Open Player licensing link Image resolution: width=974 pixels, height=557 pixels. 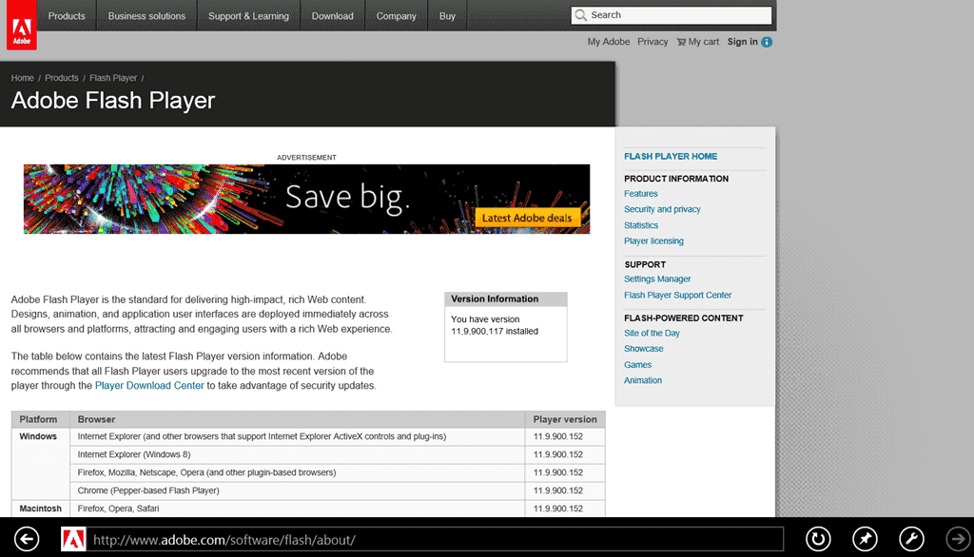(653, 240)
